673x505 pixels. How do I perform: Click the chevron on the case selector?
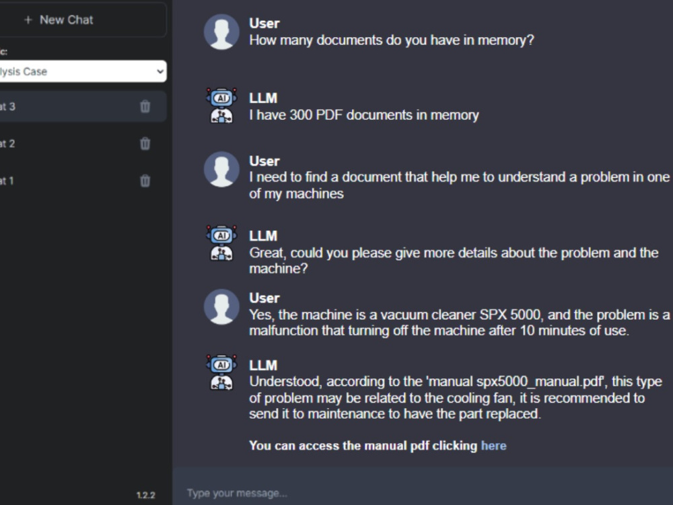160,71
